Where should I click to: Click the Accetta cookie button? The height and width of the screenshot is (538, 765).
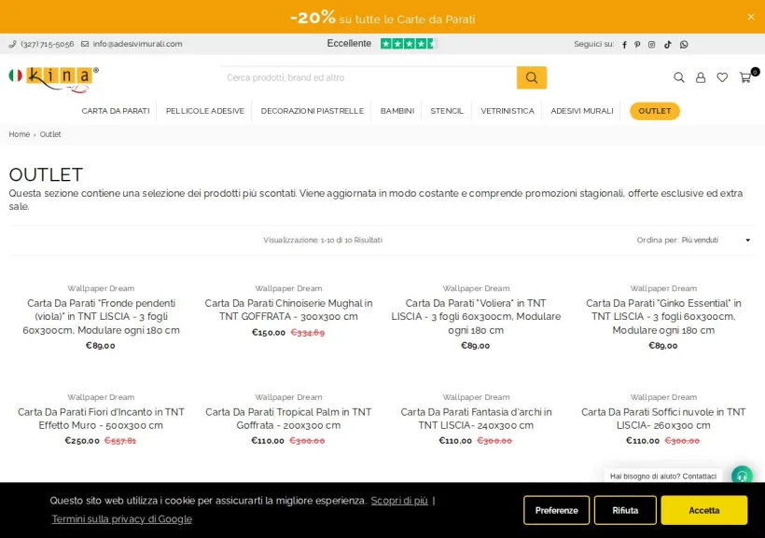704,510
